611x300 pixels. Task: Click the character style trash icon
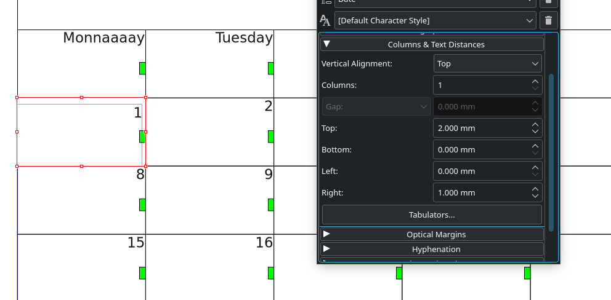pos(548,20)
